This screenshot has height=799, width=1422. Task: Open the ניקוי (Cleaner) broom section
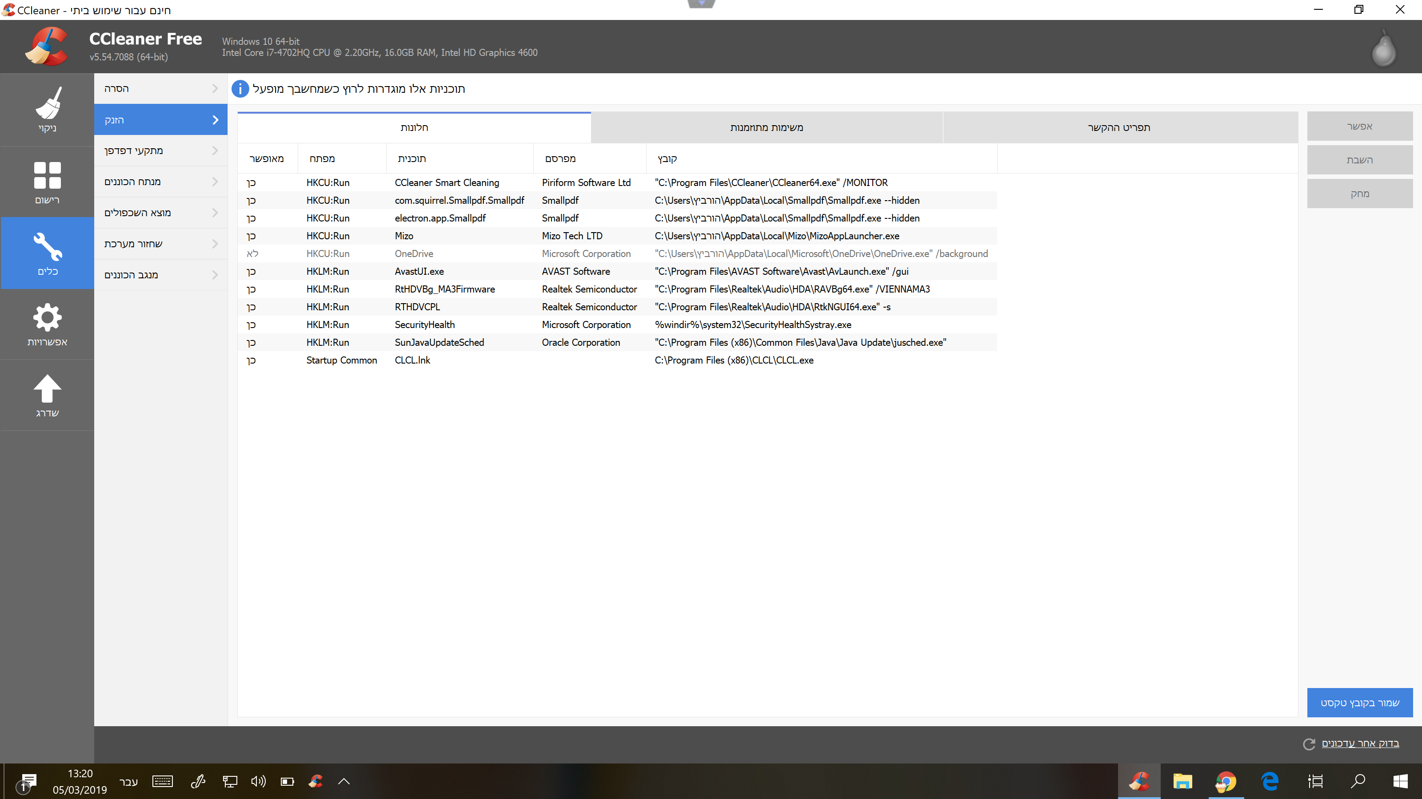point(47,110)
